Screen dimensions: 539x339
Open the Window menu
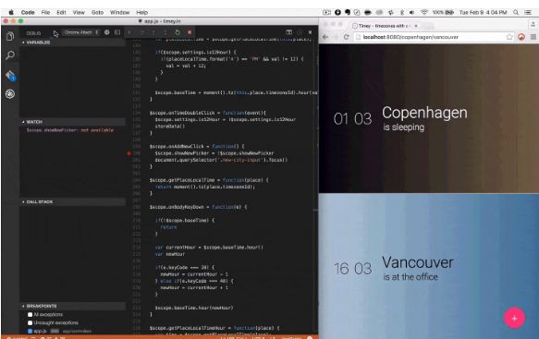(119, 12)
